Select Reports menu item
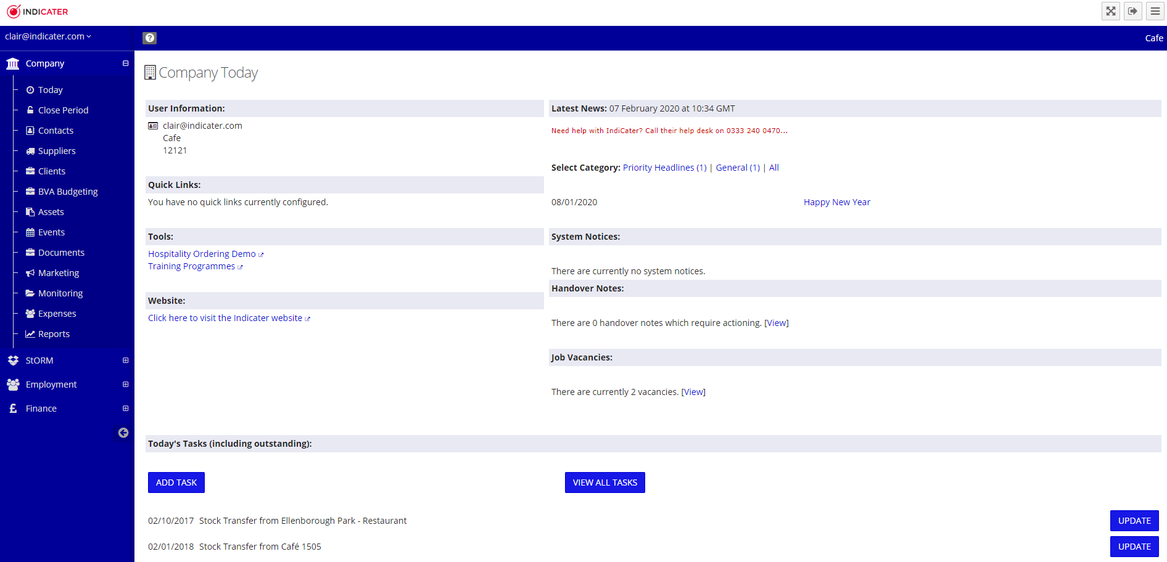Image resolution: width=1167 pixels, height=562 pixels. point(54,334)
